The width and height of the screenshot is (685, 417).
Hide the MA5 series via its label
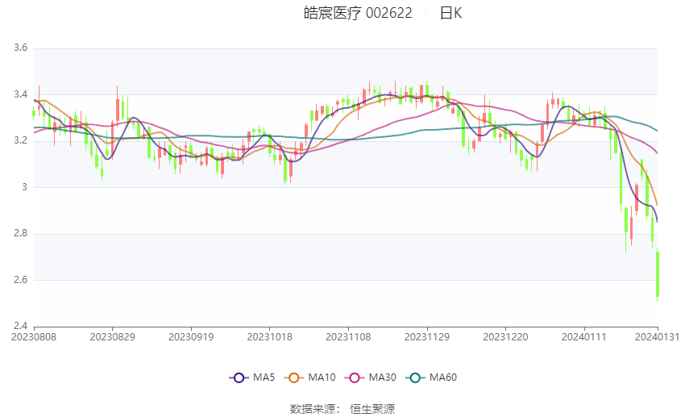pyautogui.click(x=264, y=377)
